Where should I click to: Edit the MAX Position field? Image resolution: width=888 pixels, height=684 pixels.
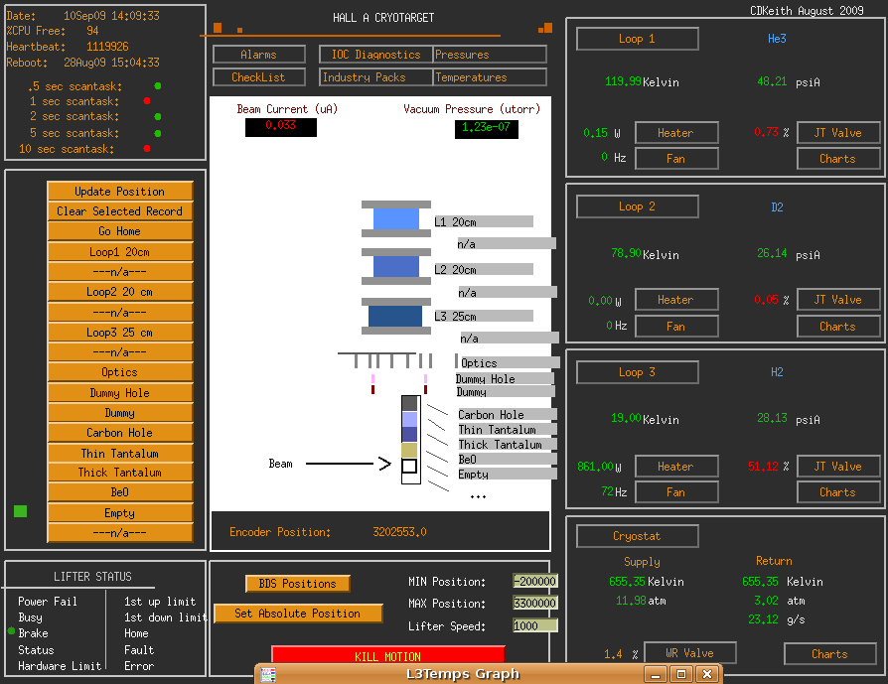click(x=535, y=603)
